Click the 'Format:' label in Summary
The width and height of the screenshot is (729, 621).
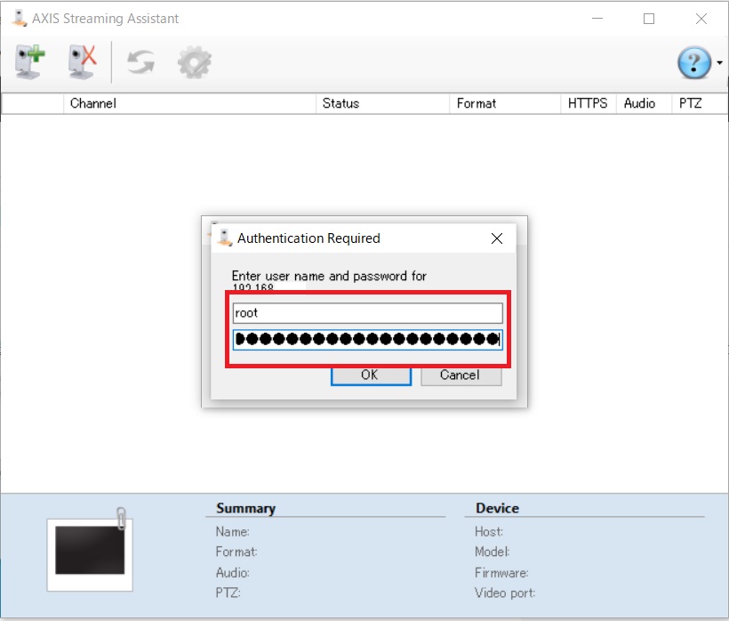[x=236, y=552]
